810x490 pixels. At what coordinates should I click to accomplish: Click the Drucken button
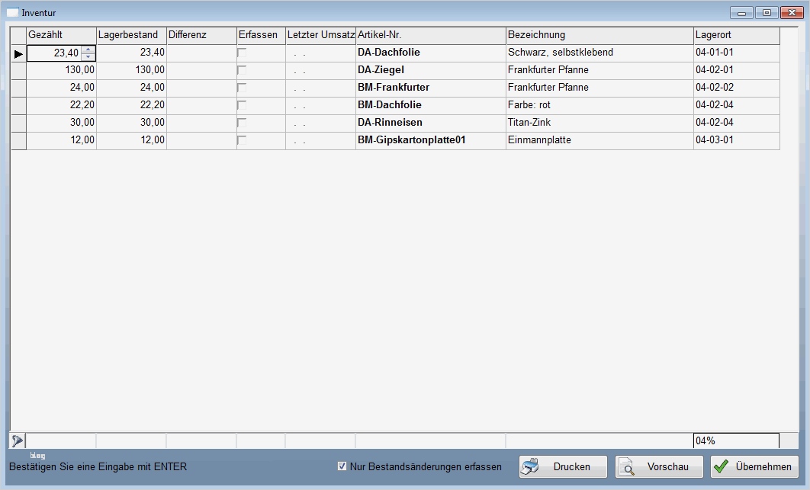tap(563, 467)
